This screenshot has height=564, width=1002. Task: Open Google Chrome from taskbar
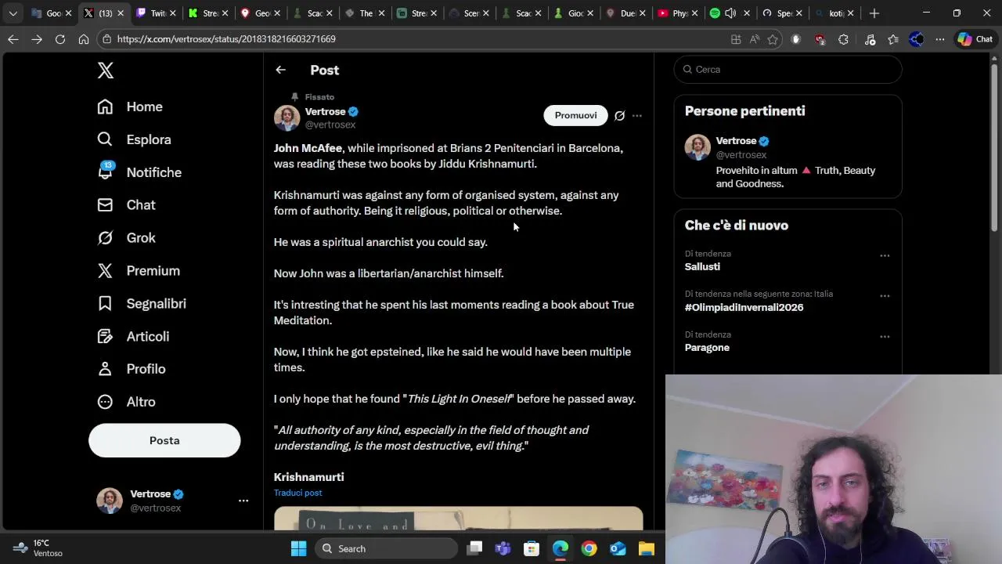[x=589, y=548]
